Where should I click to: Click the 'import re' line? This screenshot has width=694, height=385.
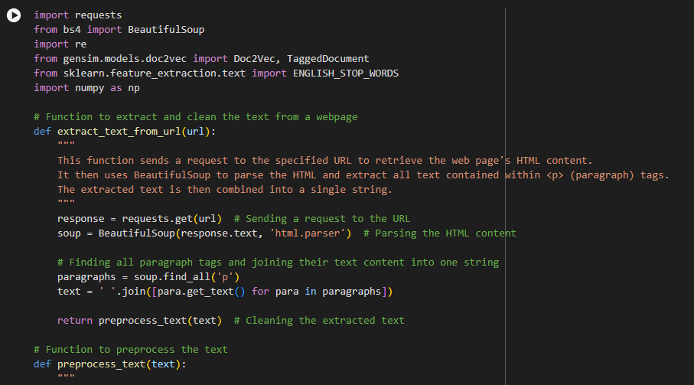point(60,44)
